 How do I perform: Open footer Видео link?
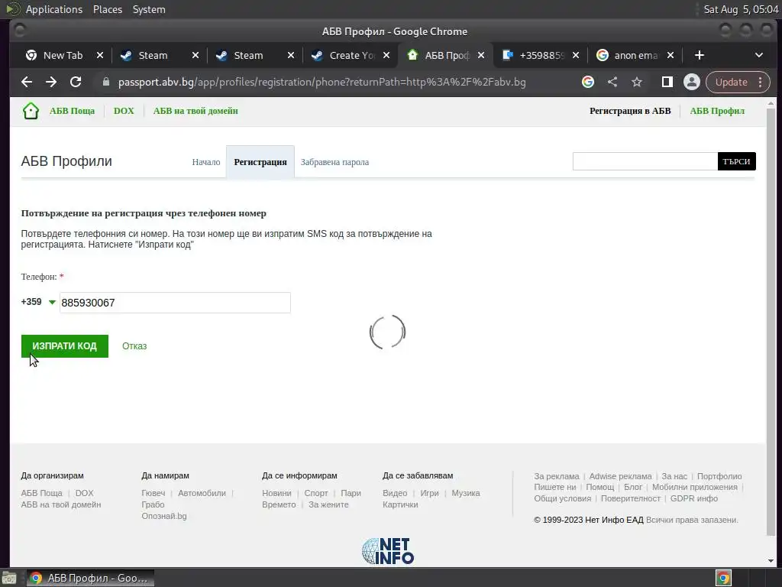395,493
